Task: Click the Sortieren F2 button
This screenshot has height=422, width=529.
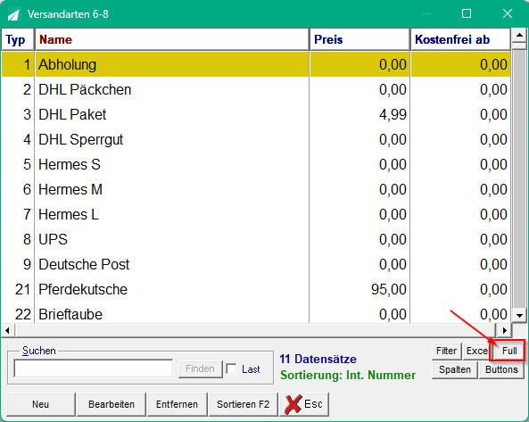Action: pos(243,404)
